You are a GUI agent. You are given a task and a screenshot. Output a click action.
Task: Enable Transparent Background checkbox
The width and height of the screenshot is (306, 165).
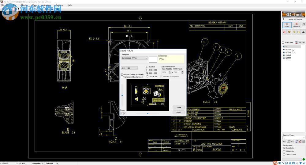coord(122,77)
